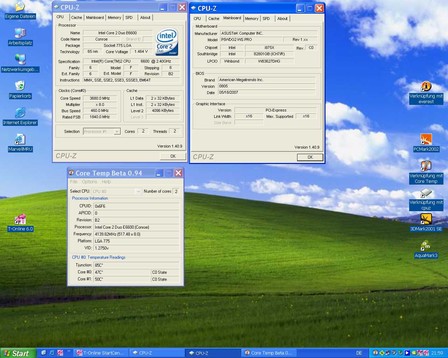Click the Instructions field MMX, SSE list
Image resolution: width=448 pixels, height=358 pixels.
pos(131,80)
